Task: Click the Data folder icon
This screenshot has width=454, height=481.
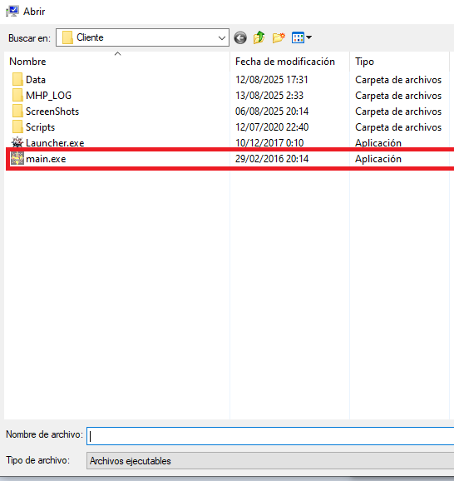Action: (17, 79)
